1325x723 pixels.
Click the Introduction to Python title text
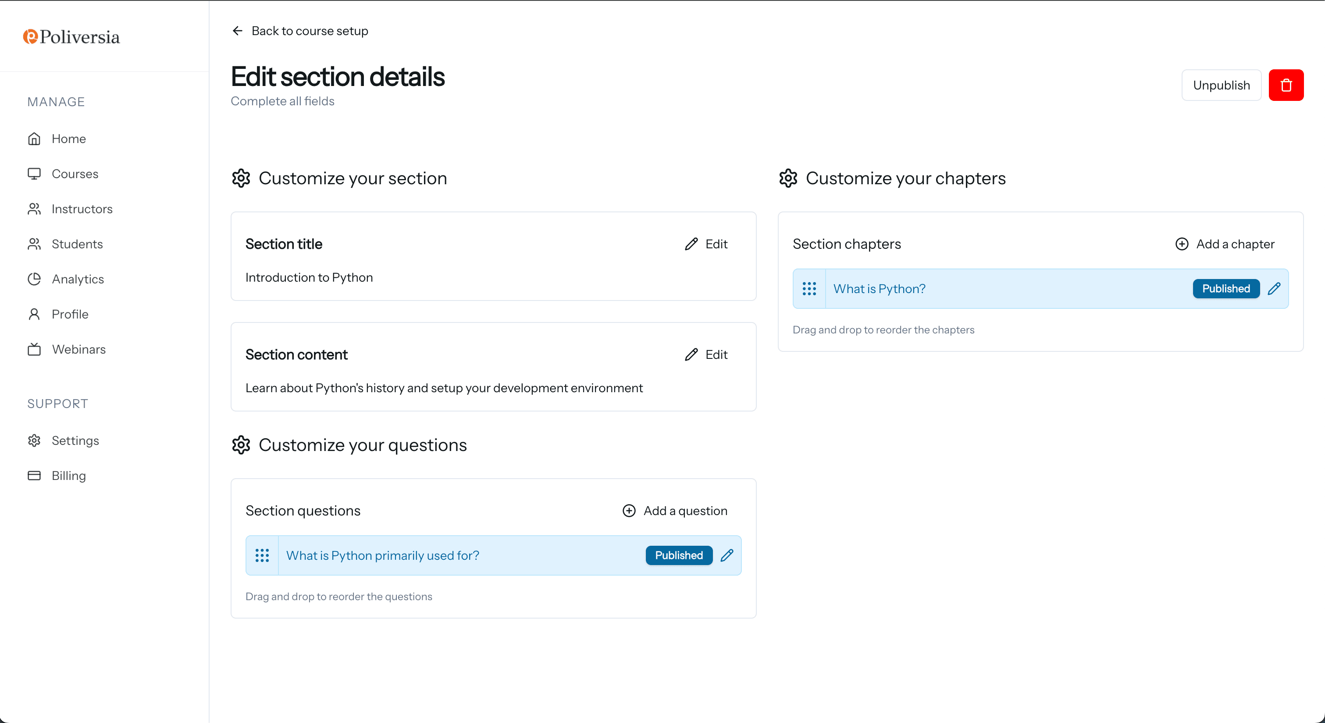click(x=309, y=277)
